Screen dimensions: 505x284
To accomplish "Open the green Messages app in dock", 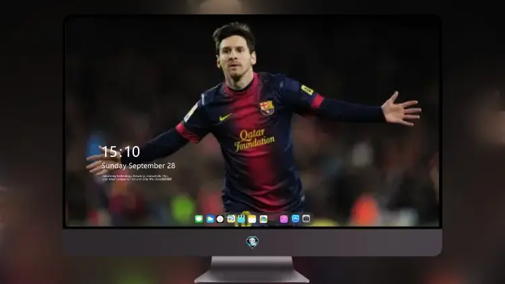I will 199,219.
